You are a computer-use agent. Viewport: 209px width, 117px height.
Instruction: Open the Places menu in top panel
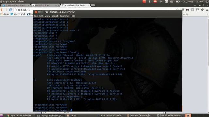(x=21, y=1)
